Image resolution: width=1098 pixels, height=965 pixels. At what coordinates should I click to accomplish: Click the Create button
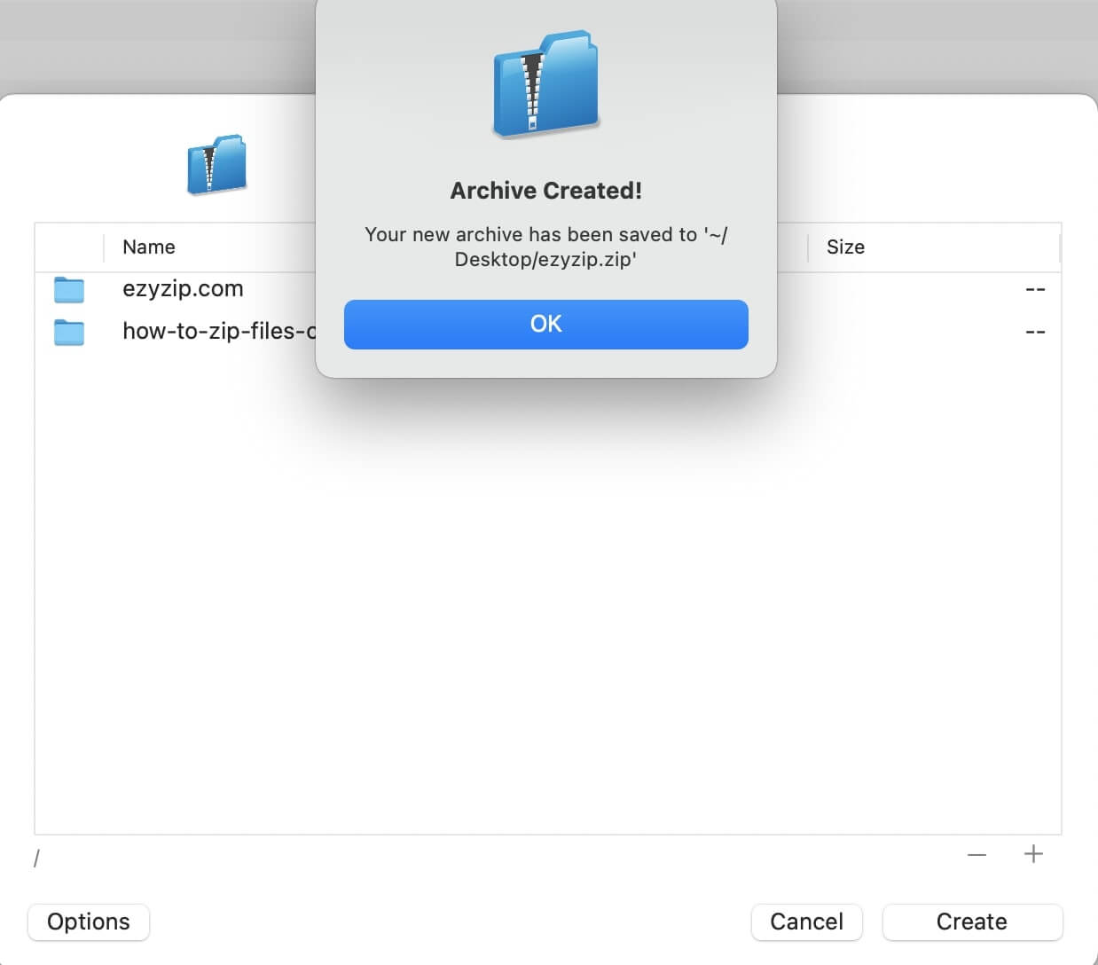971,922
